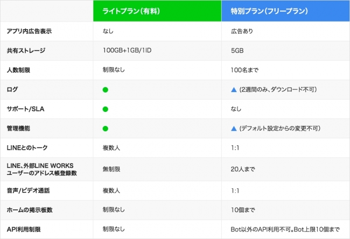
Task: Click the なし cell for アプリ内広告表示
Action: click(x=108, y=31)
